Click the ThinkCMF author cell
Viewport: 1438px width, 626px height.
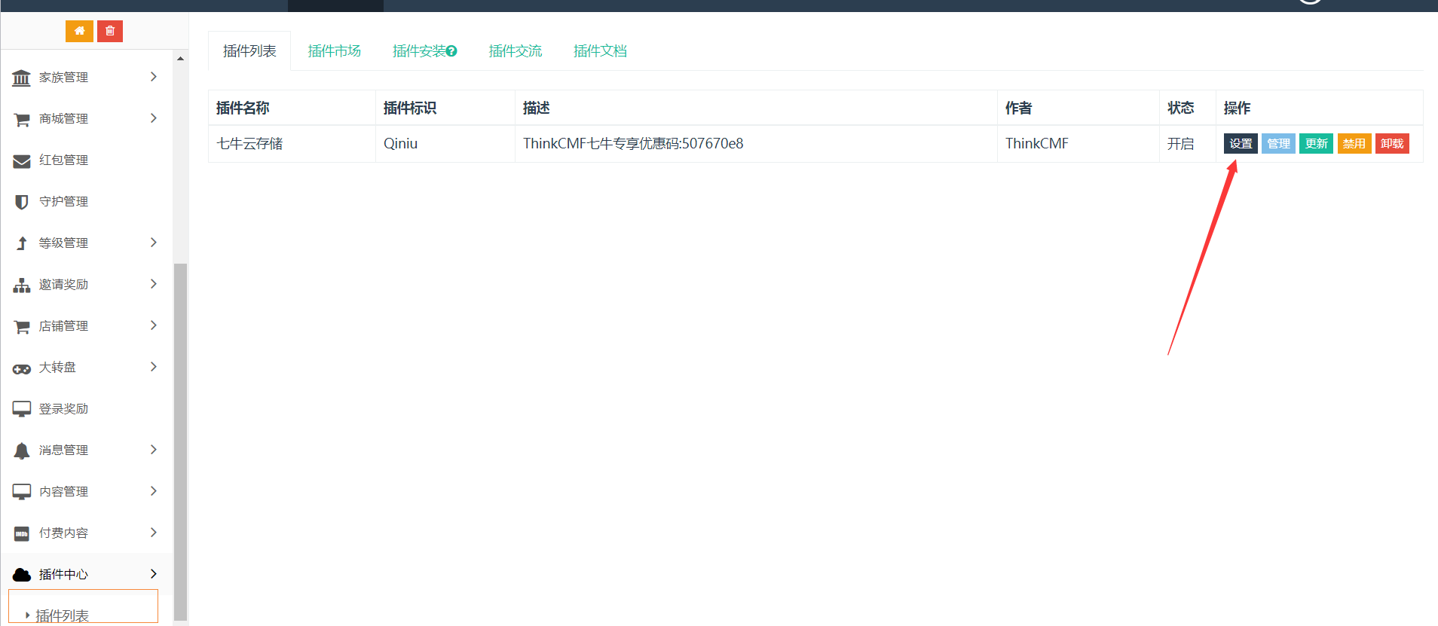click(x=1078, y=144)
